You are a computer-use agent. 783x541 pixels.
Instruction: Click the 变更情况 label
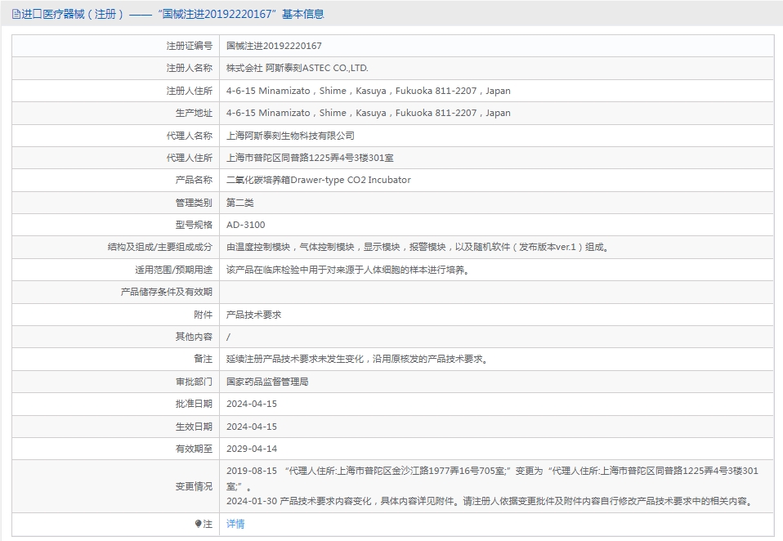click(194, 486)
